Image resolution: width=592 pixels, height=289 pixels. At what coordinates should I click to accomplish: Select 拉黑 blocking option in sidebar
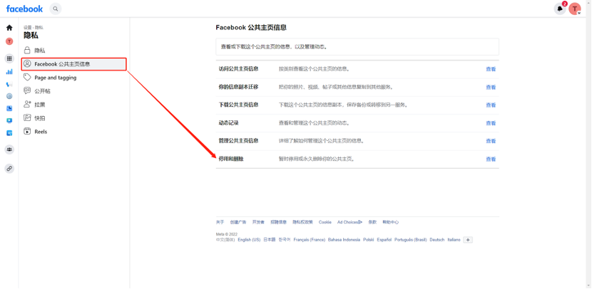click(x=40, y=105)
